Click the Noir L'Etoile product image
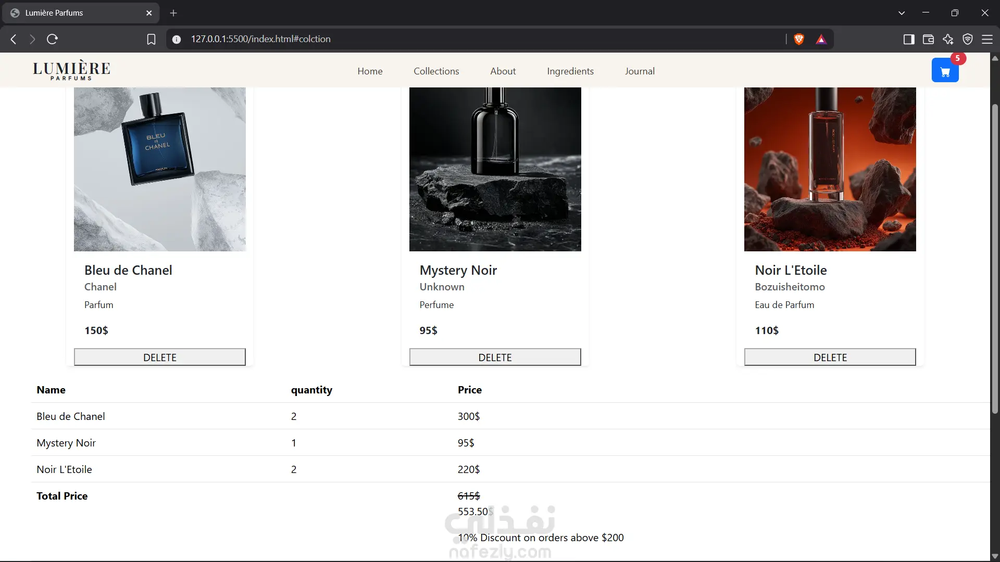Image resolution: width=1000 pixels, height=562 pixels. coord(830,169)
